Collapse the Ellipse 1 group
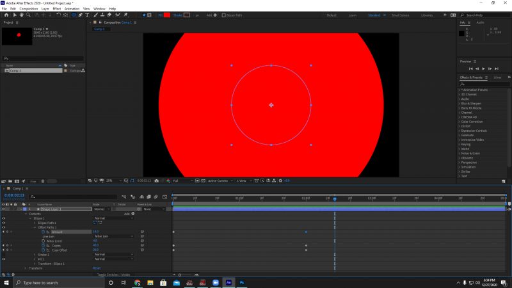The height and width of the screenshot is (288, 512). pyautogui.click(x=30, y=218)
